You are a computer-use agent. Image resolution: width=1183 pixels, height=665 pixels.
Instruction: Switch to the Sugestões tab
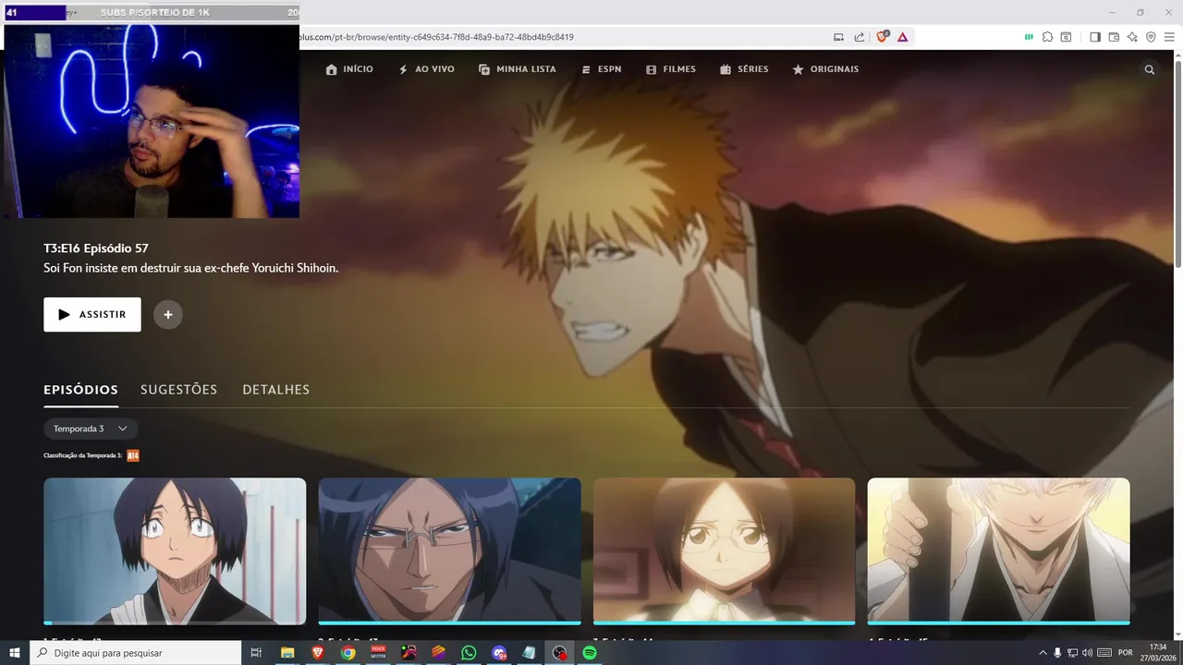[178, 390]
